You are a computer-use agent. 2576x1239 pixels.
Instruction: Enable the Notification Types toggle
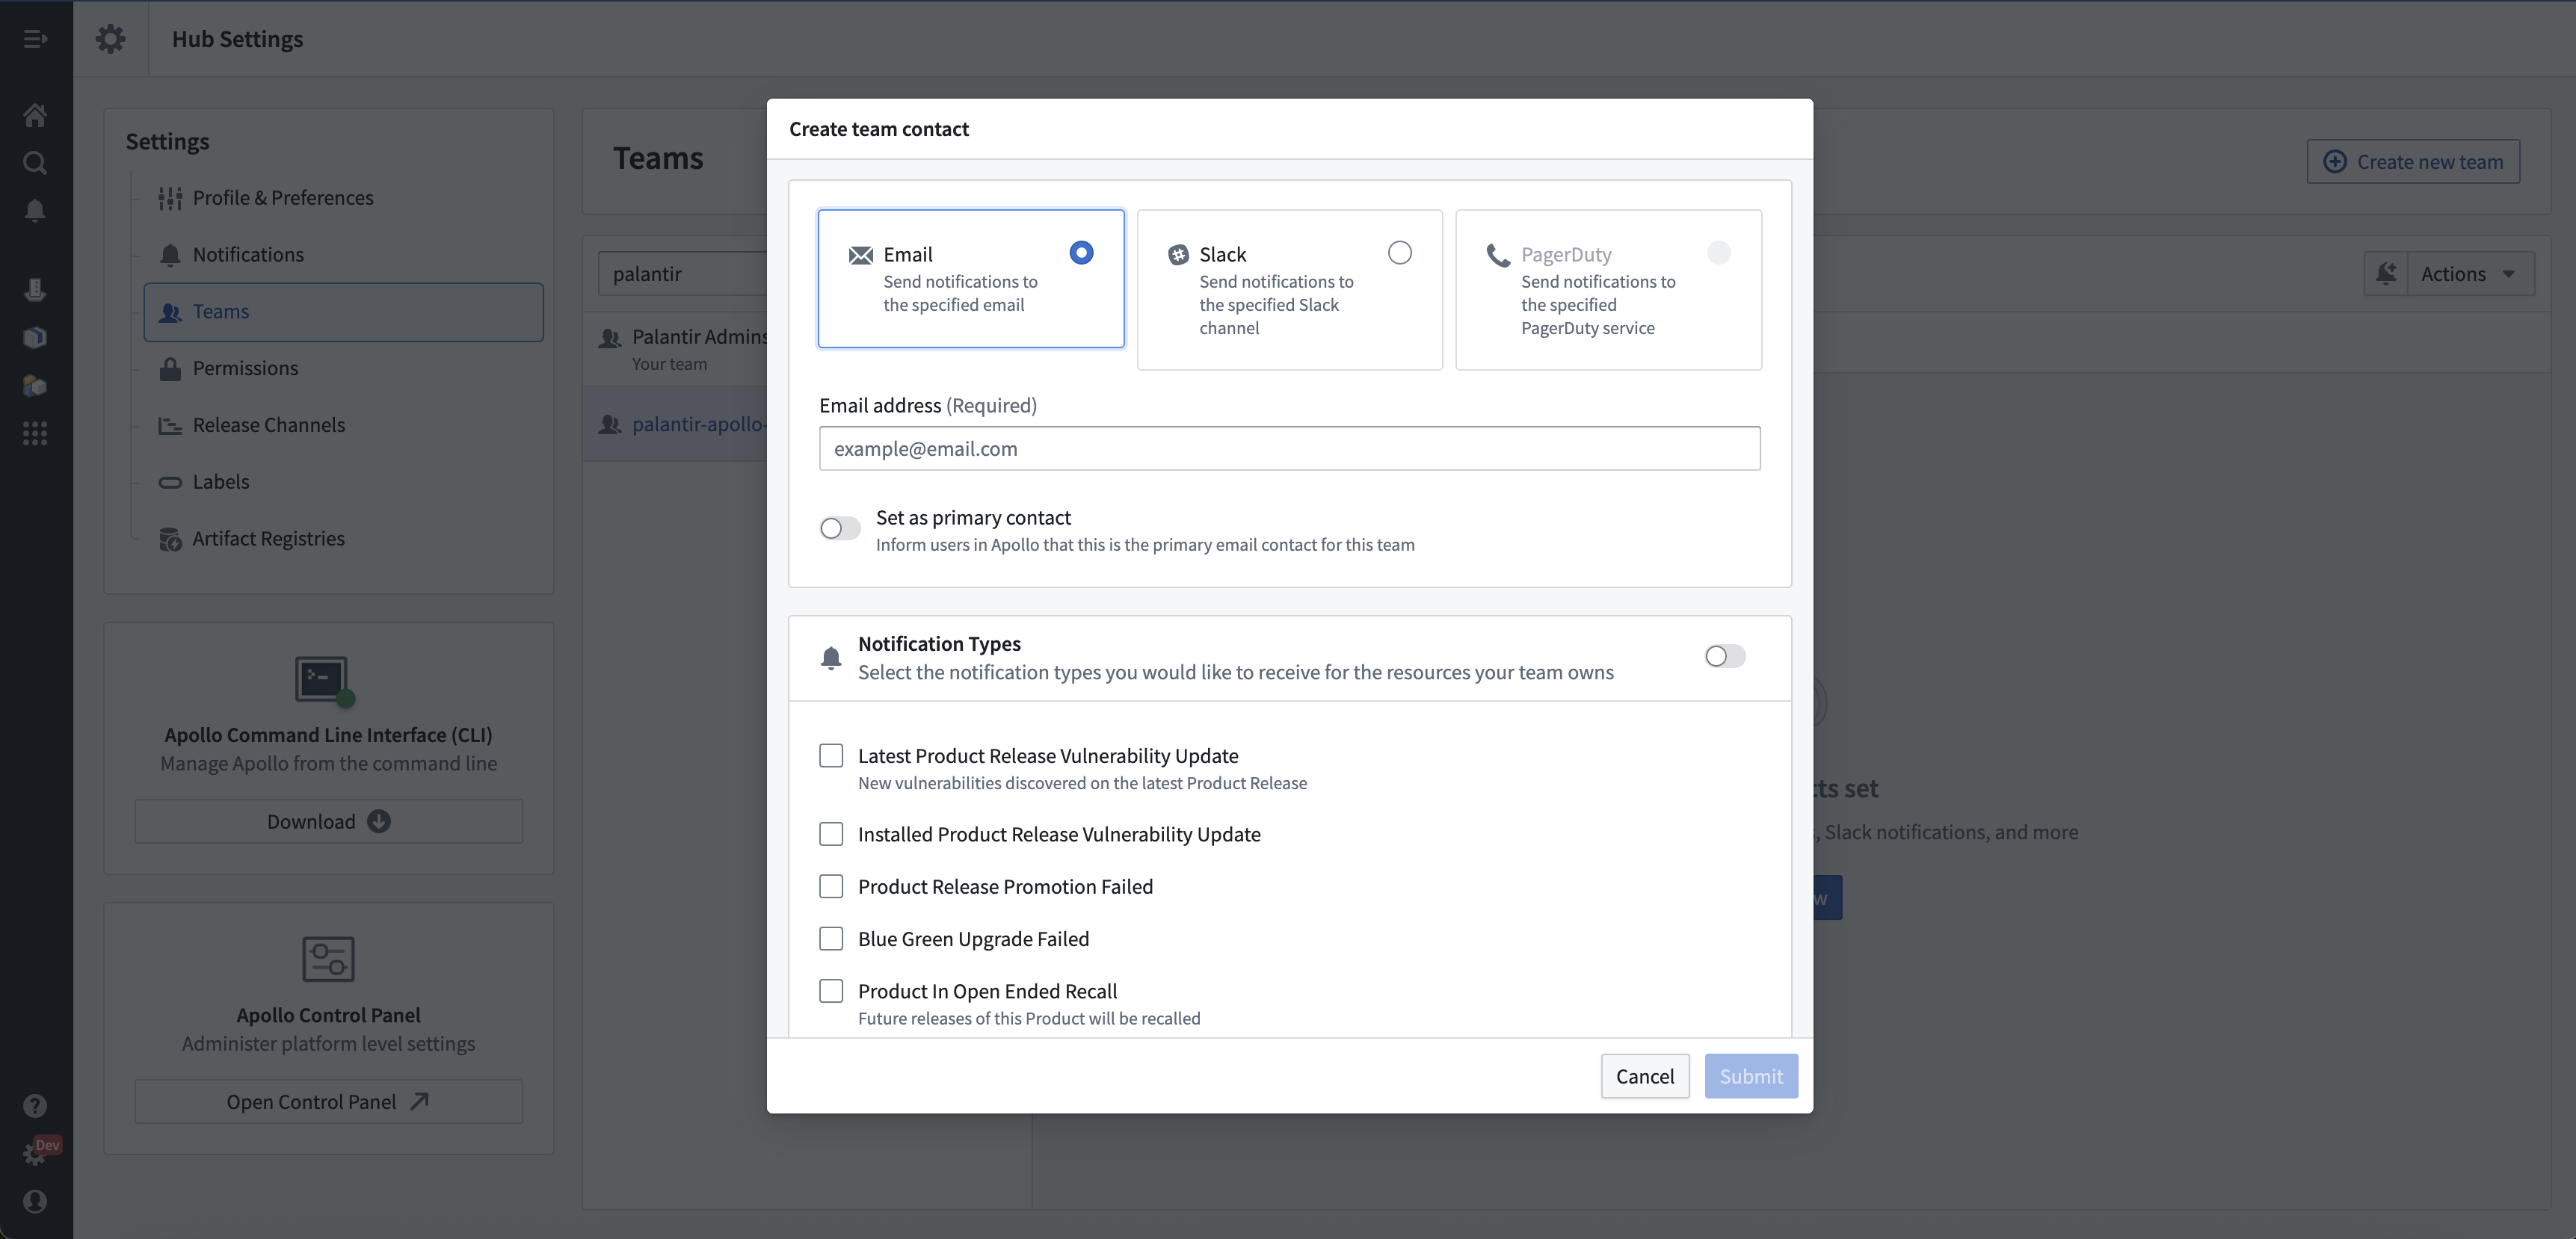tap(1724, 656)
